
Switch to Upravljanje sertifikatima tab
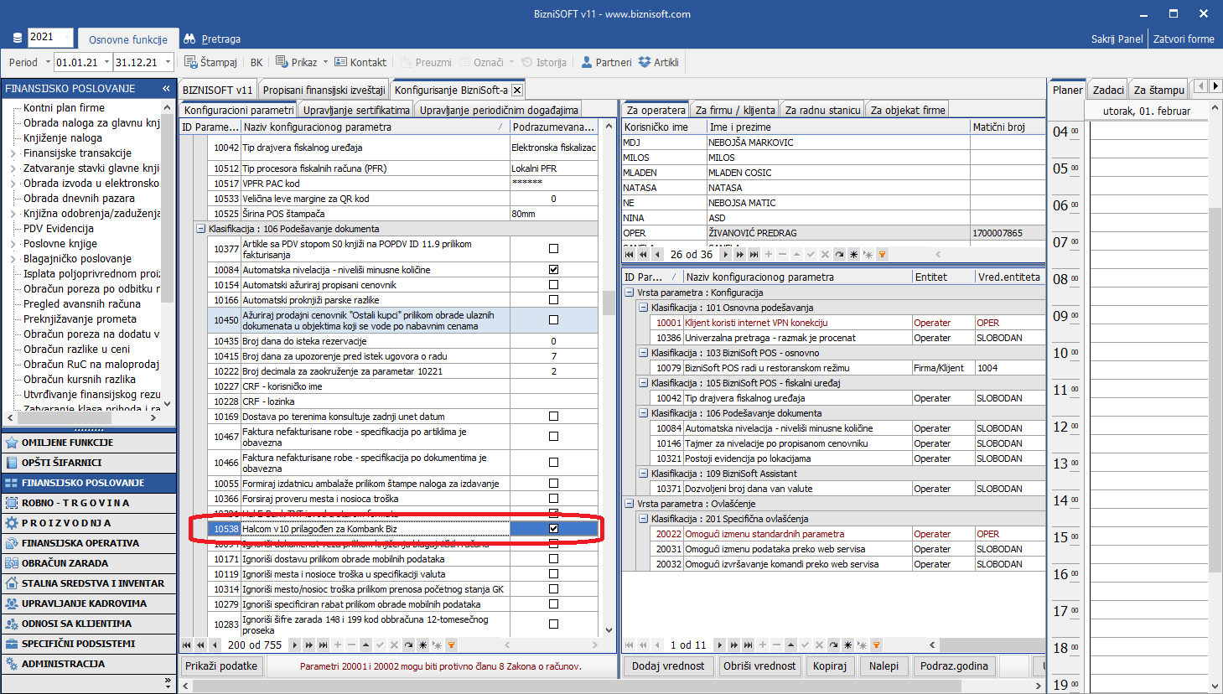[356, 110]
